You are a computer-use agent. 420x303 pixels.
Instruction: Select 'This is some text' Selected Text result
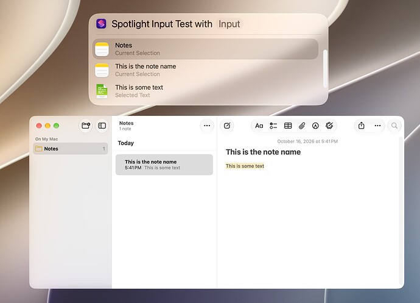tap(205, 91)
